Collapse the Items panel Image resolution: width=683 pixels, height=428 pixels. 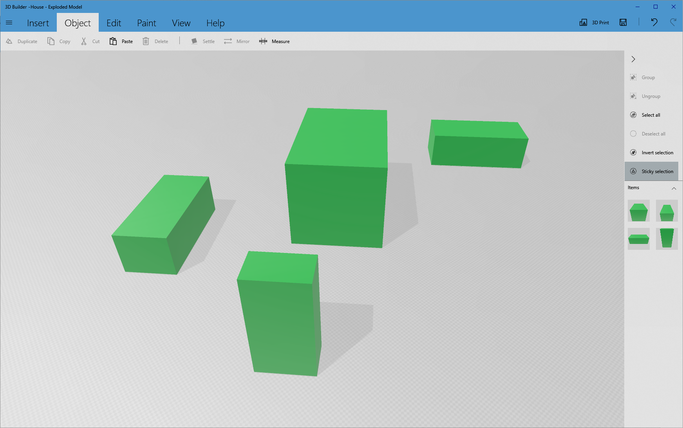[x=674, y=188]
